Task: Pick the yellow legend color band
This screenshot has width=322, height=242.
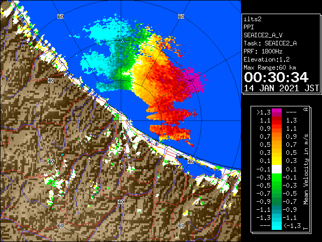Action: pos(277,160)
